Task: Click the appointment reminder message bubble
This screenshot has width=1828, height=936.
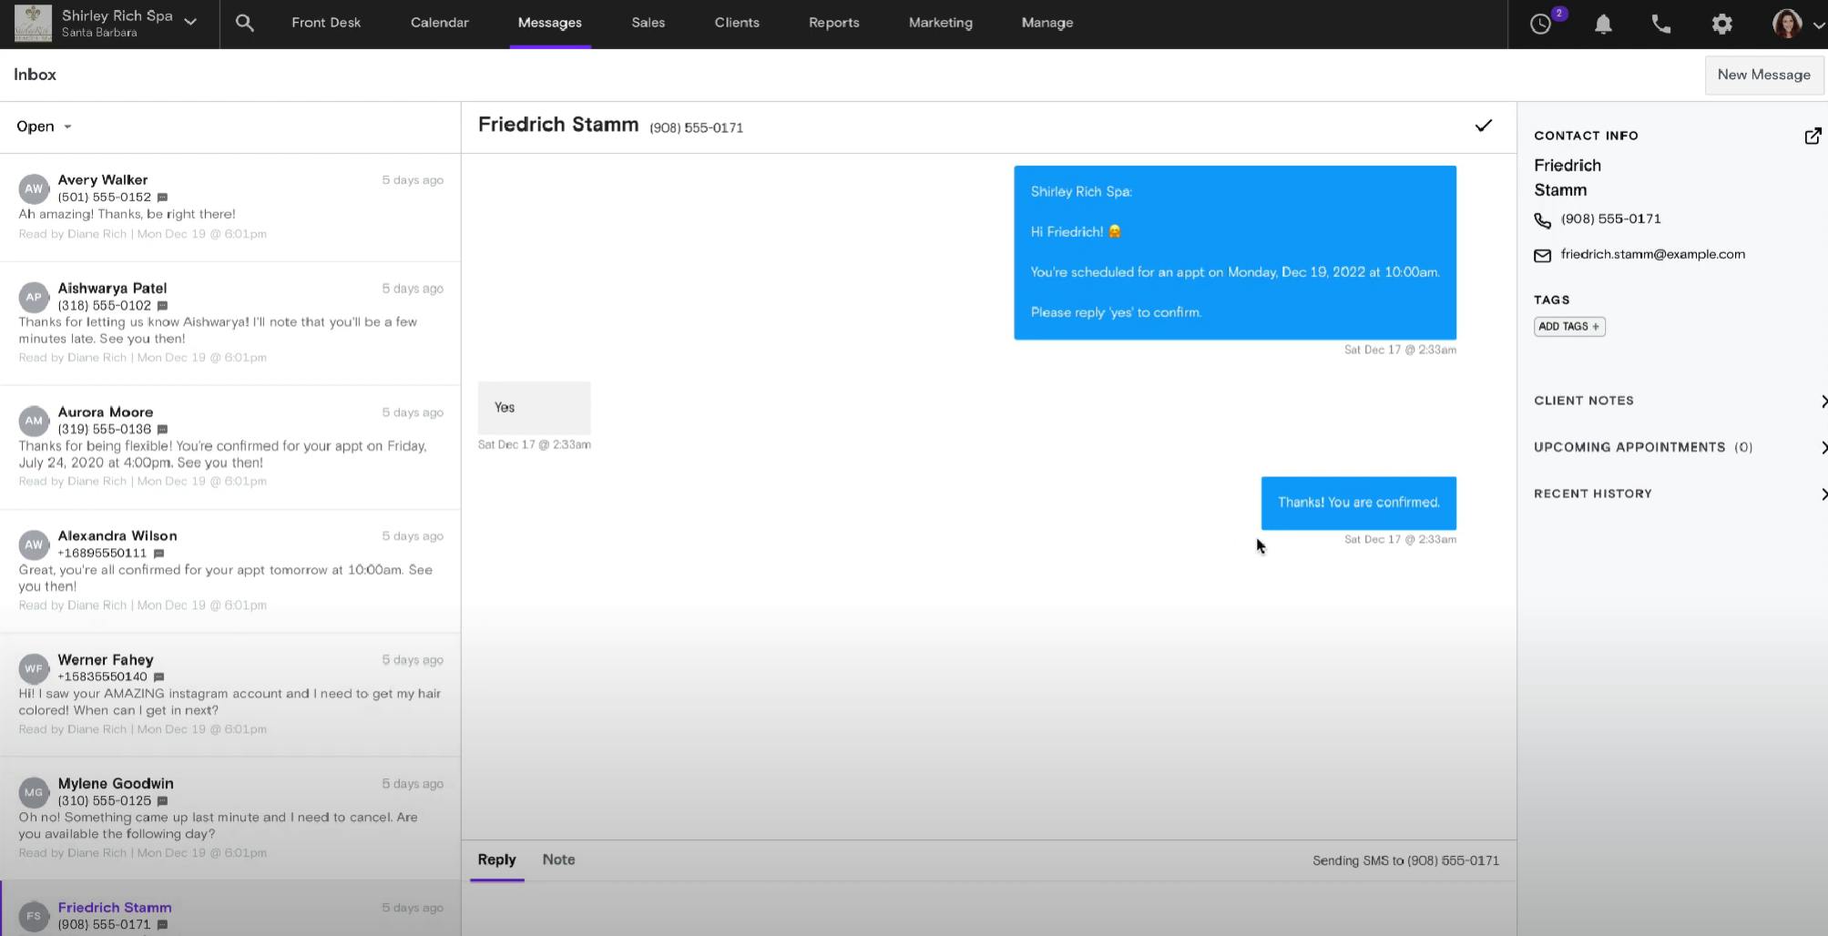Action: [1235, 252]
